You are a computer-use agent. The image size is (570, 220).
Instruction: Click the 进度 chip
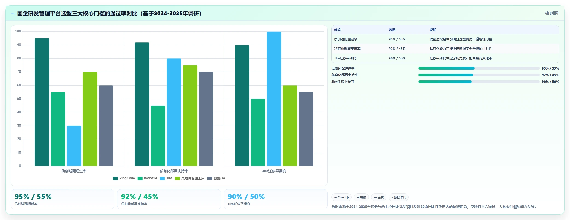tap(379, 197)
